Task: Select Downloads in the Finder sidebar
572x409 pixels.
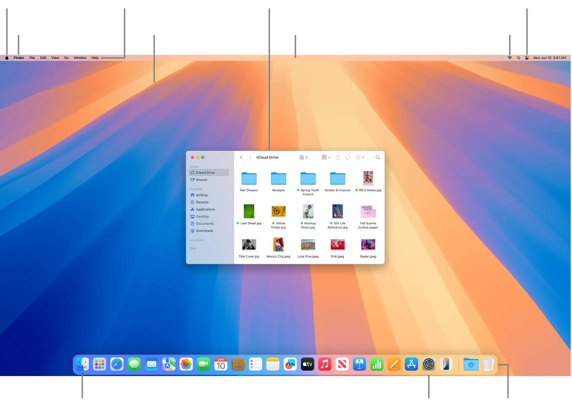Action: click(209, 231)
